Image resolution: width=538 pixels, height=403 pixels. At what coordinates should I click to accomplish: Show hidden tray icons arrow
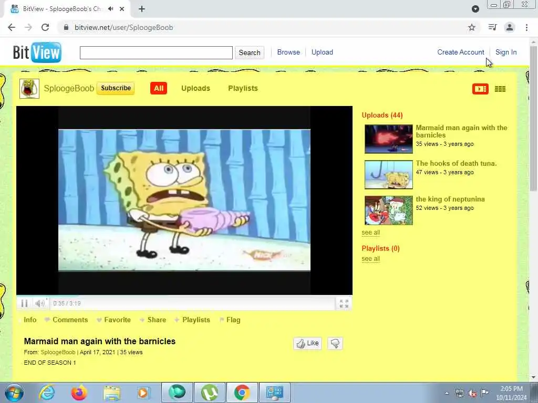click(x=447, y=393)
